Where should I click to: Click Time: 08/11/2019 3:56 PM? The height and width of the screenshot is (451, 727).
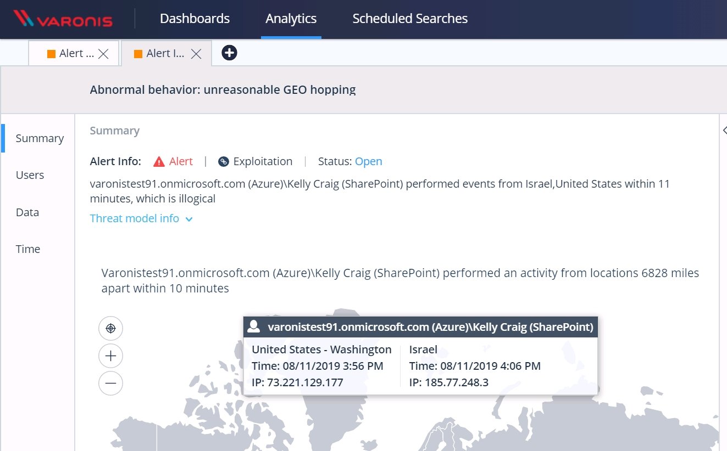pyautogui.click(x=318, y=366)
